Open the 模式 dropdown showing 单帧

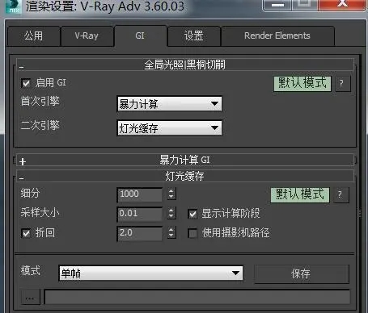click(x=150, y=273)
